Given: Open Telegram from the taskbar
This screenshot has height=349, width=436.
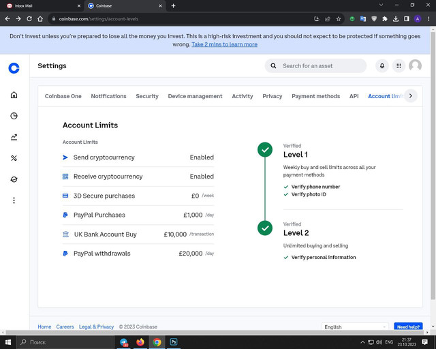Looking at the screenshot, I should (124, 342).
